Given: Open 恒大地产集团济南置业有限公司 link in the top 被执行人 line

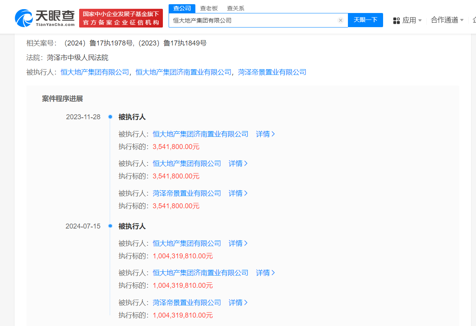Looking at the screenshot, I should [x=184, y=72].
